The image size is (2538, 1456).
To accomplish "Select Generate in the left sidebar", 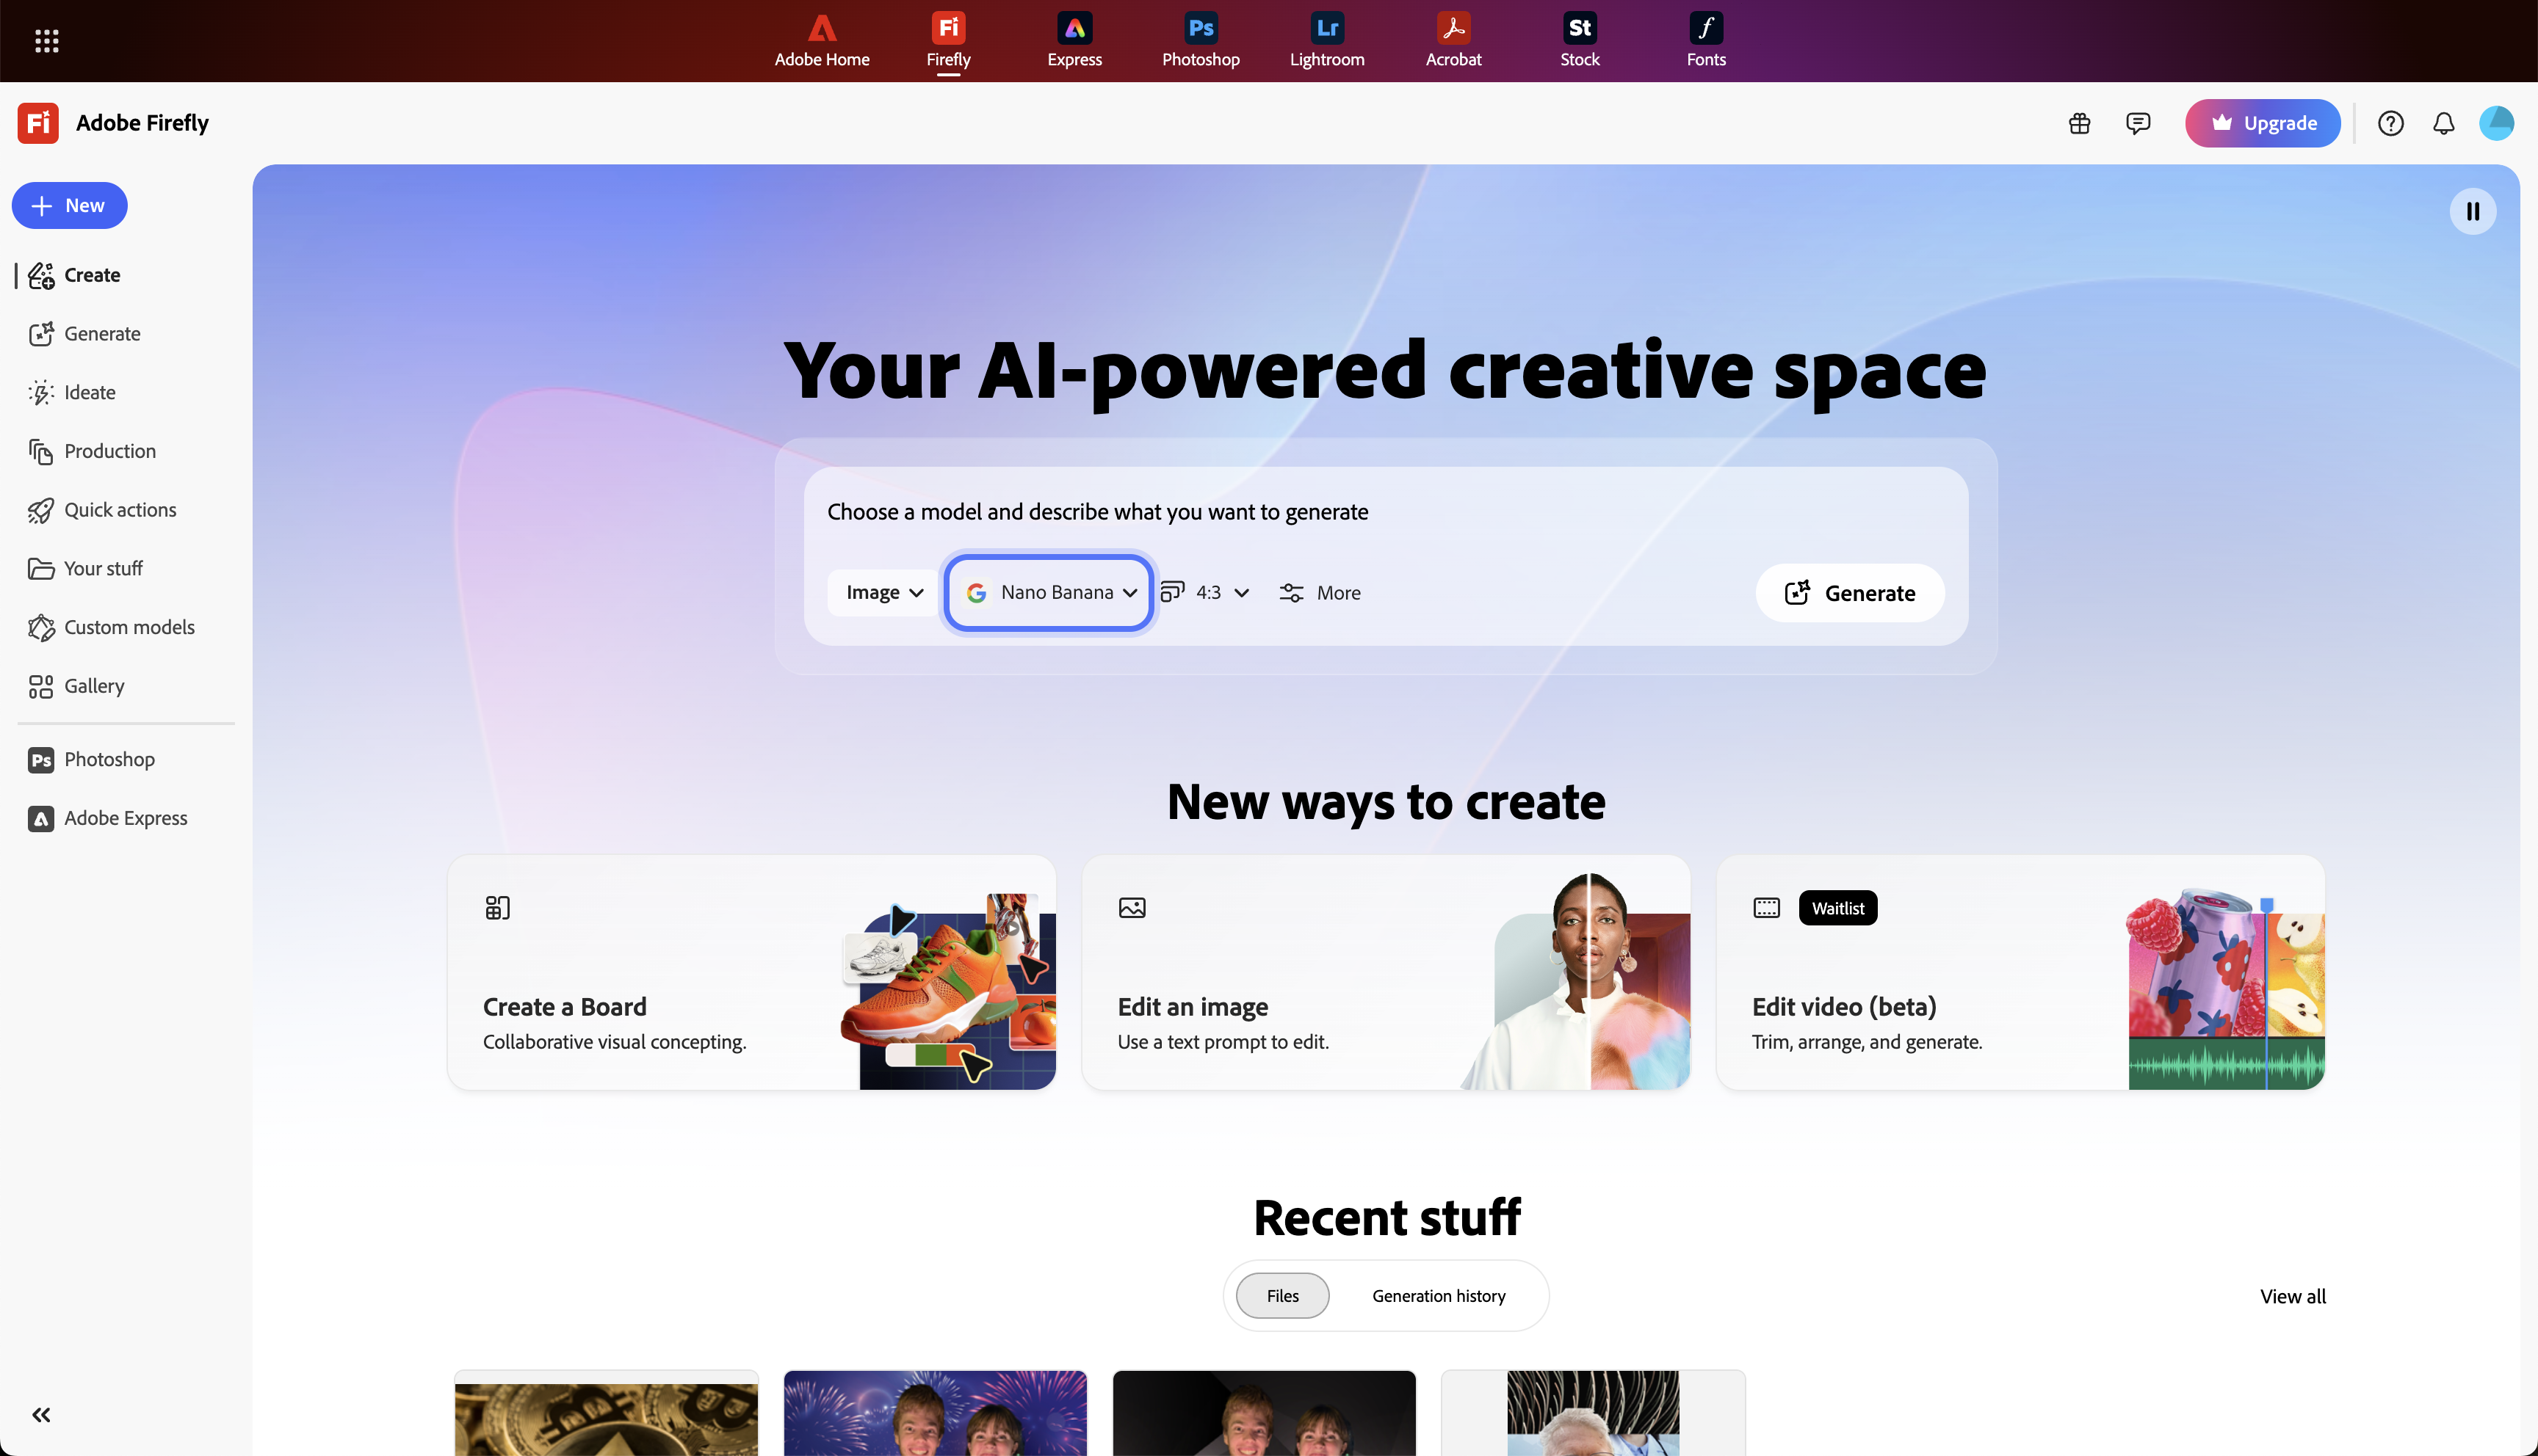I will click(102, 333).
